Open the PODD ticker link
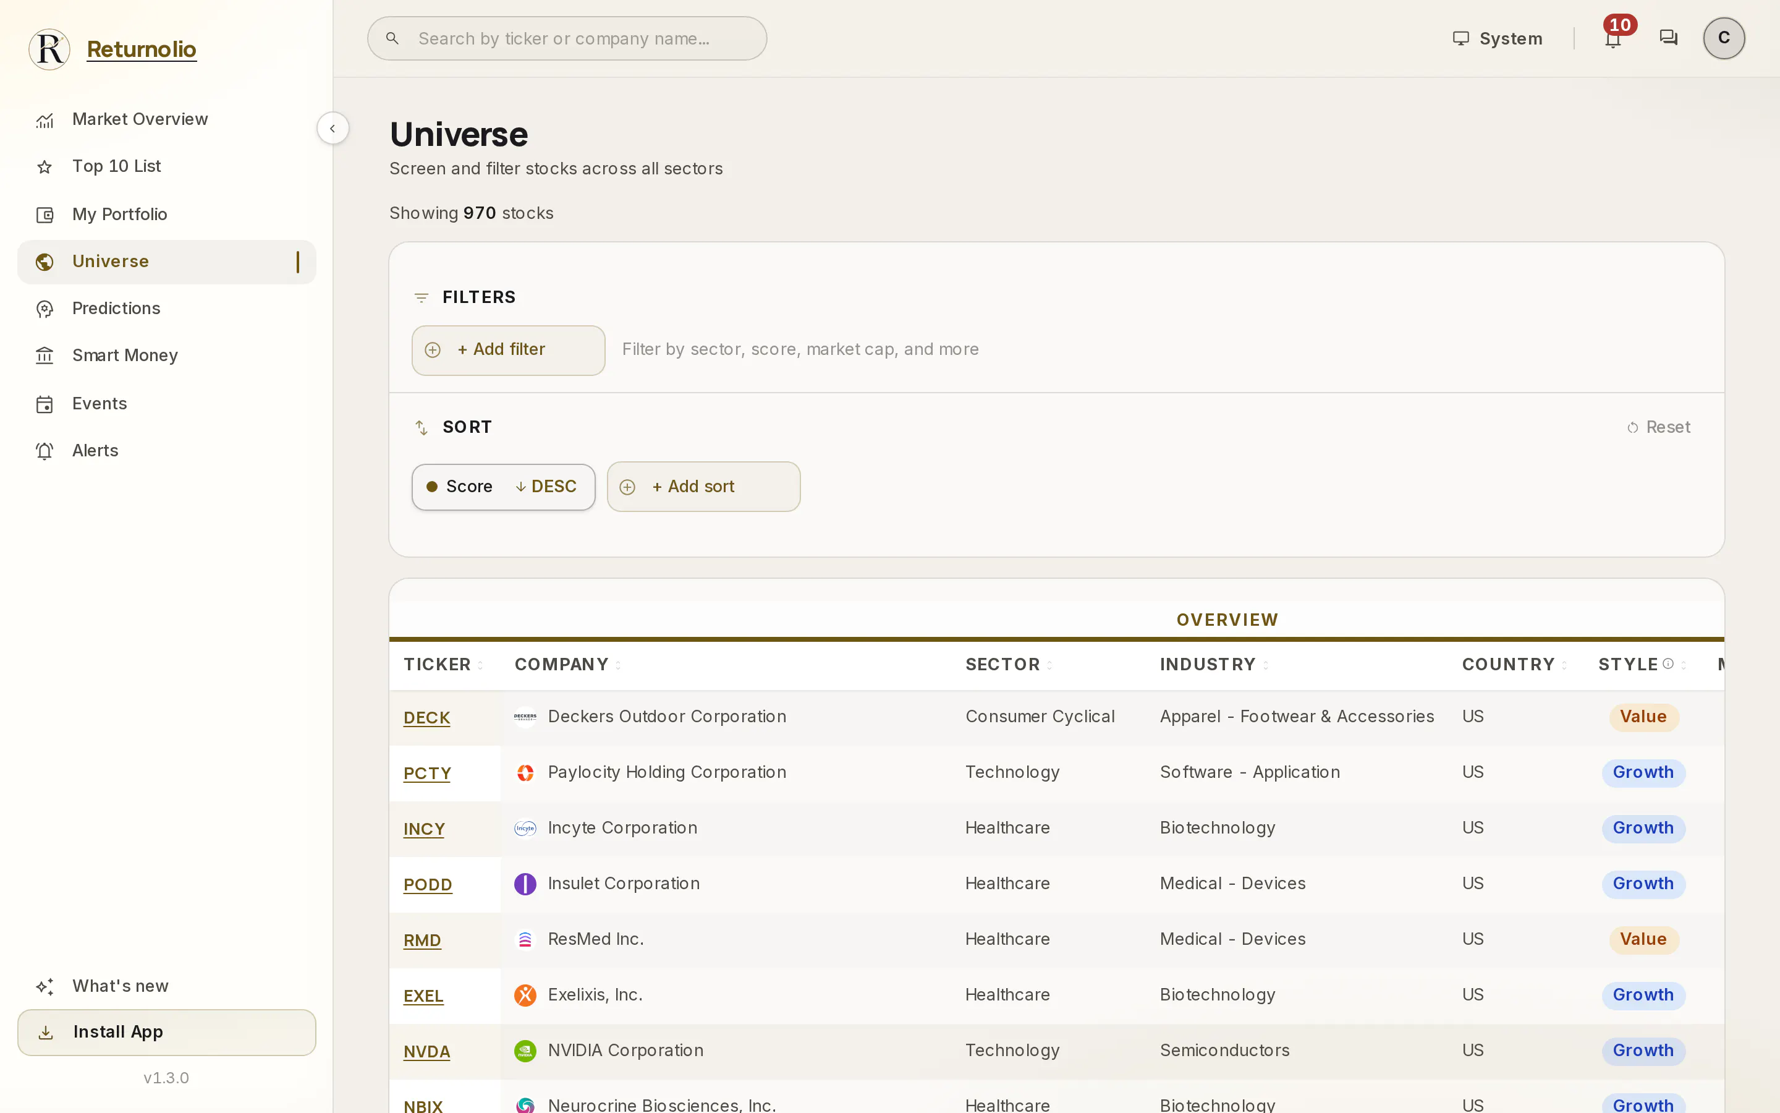 pyautogui.click(x=427, y=885)
